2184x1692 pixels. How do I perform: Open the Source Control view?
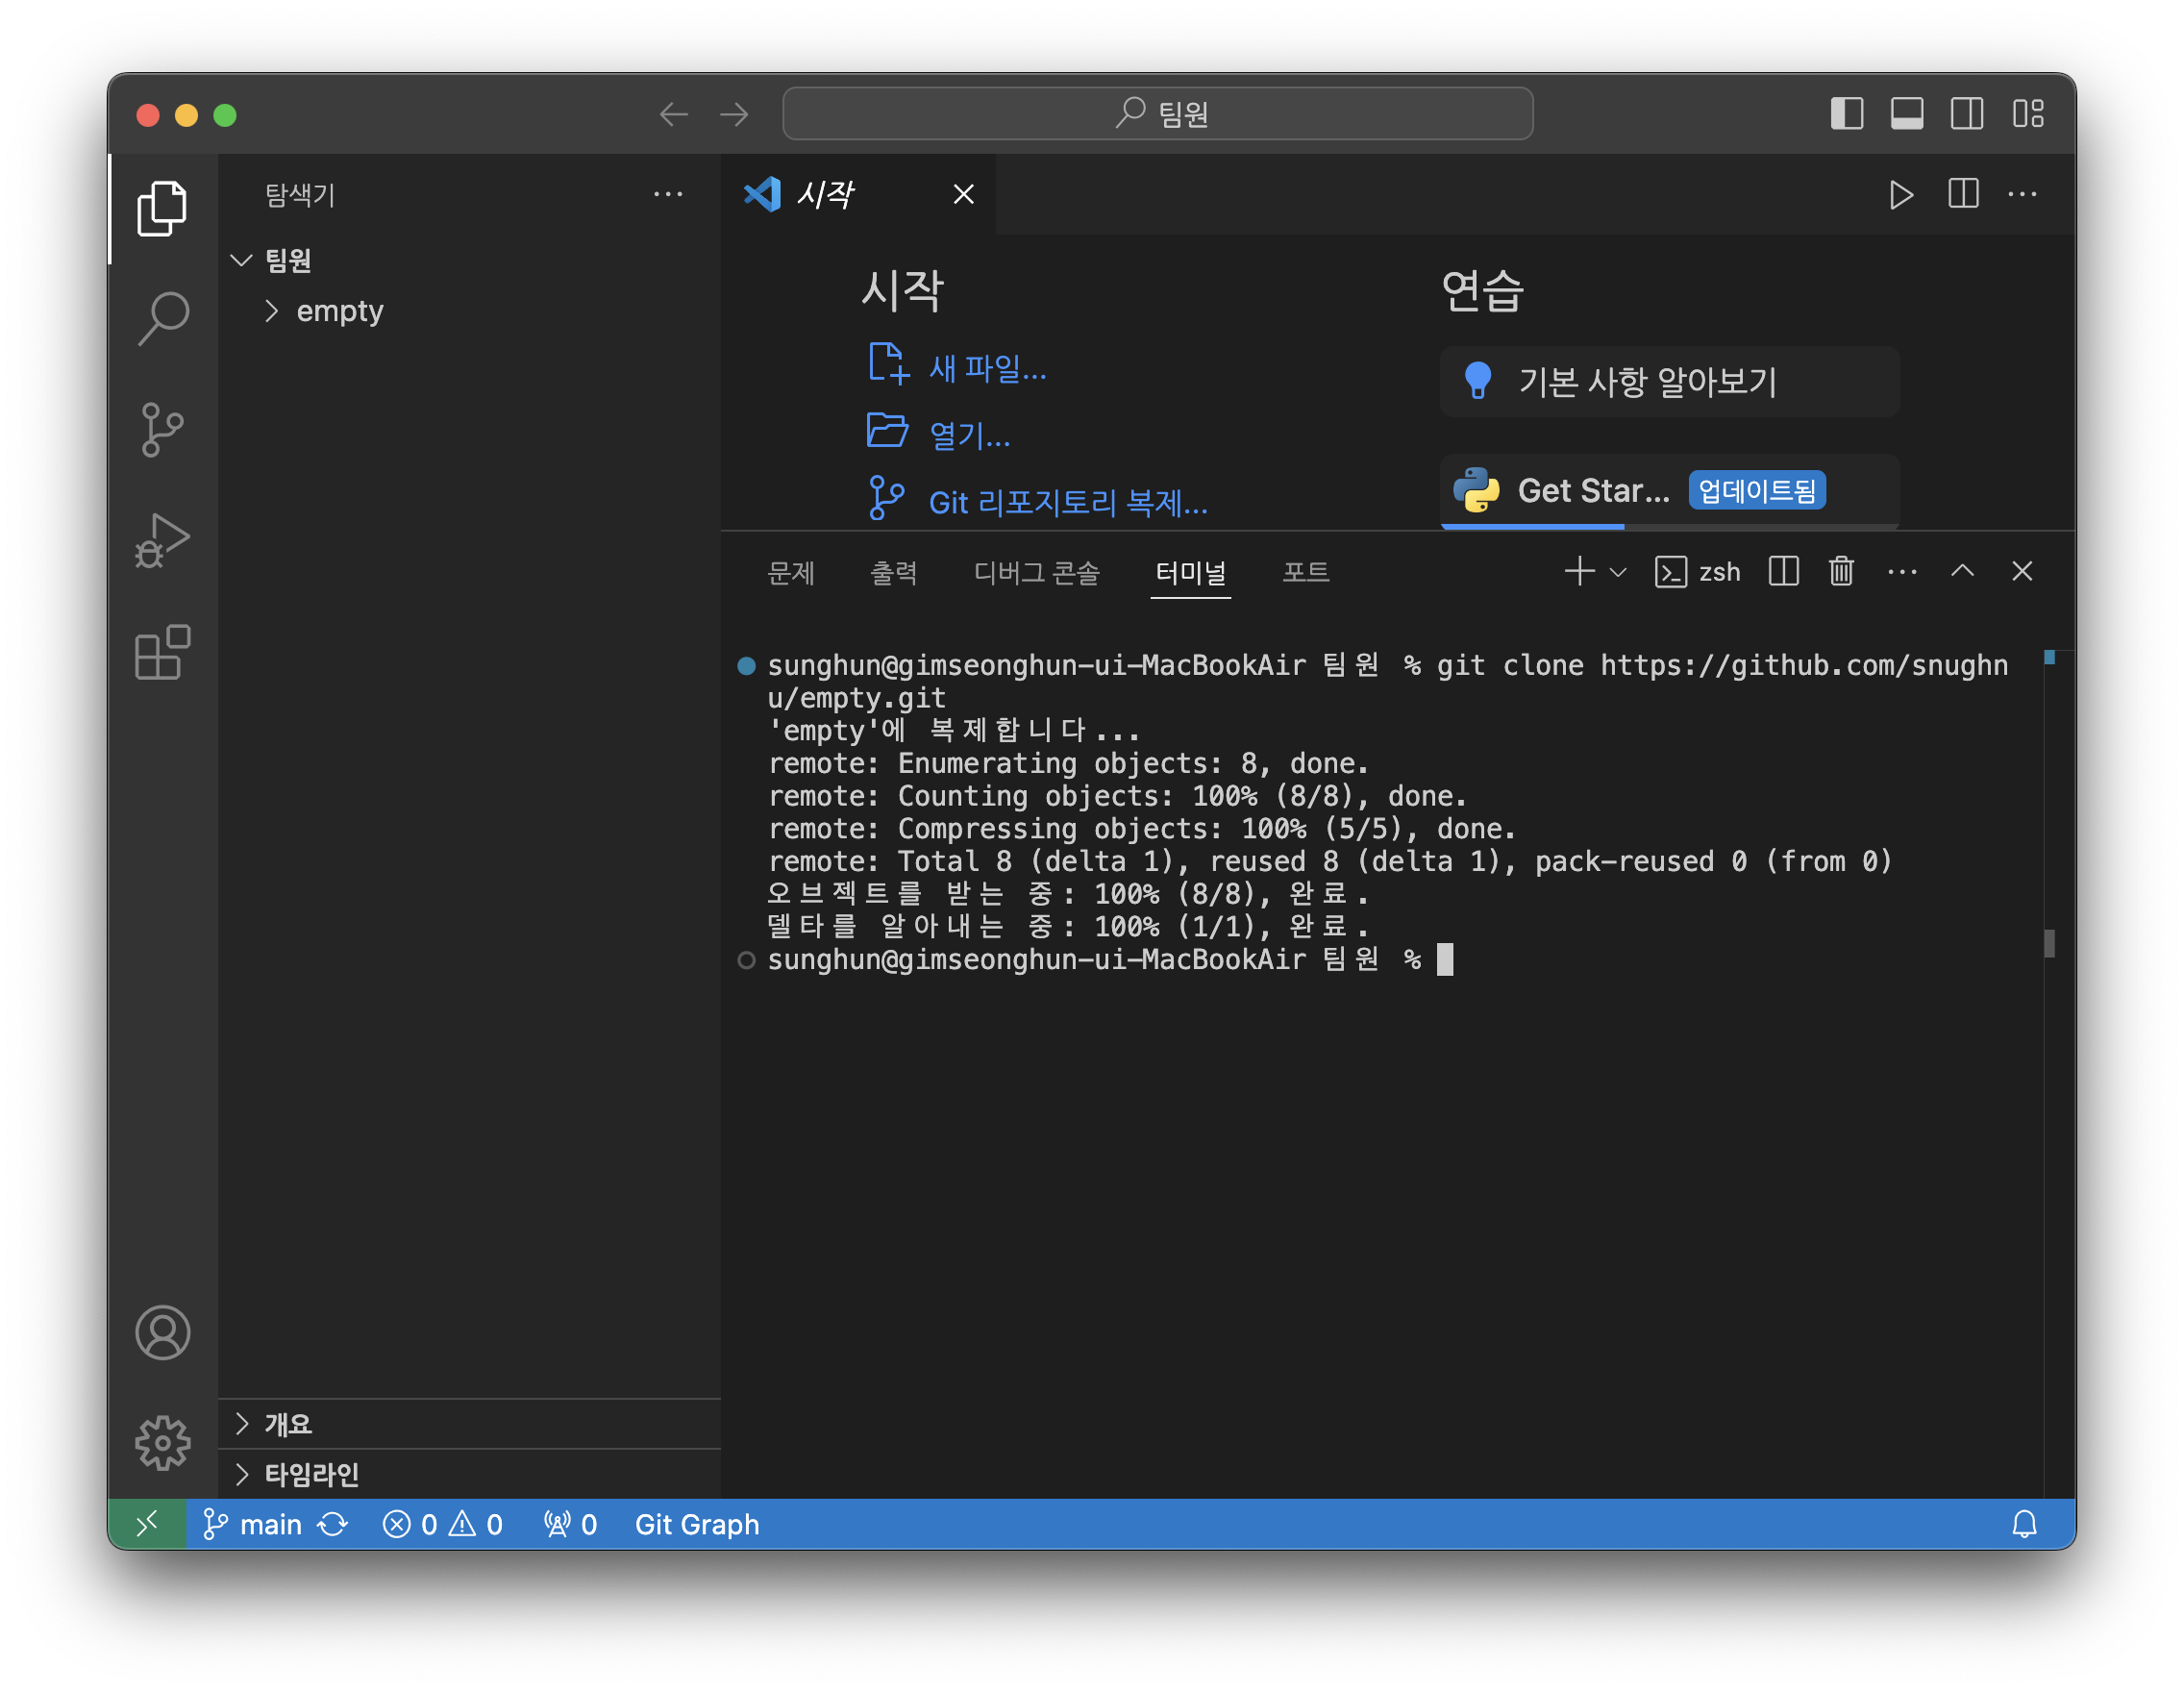coord(162,430)
